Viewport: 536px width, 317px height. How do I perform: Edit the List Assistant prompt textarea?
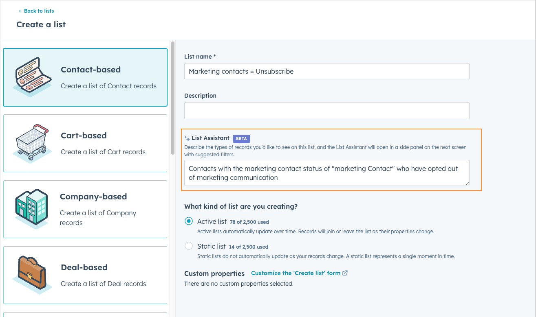(x=326, y=173)
